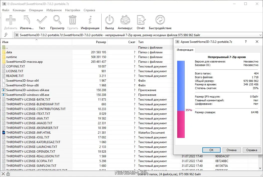Click the COPYING.TXT document icon

pos(4,66)
